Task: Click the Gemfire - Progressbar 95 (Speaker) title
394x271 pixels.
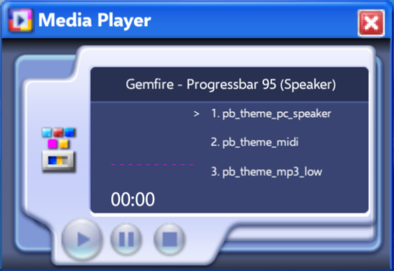Action: (x=231, y=84)
